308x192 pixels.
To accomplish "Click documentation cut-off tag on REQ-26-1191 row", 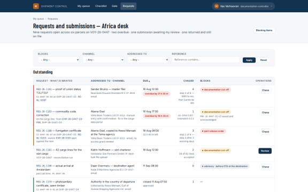I will click(x=215, y=90).
